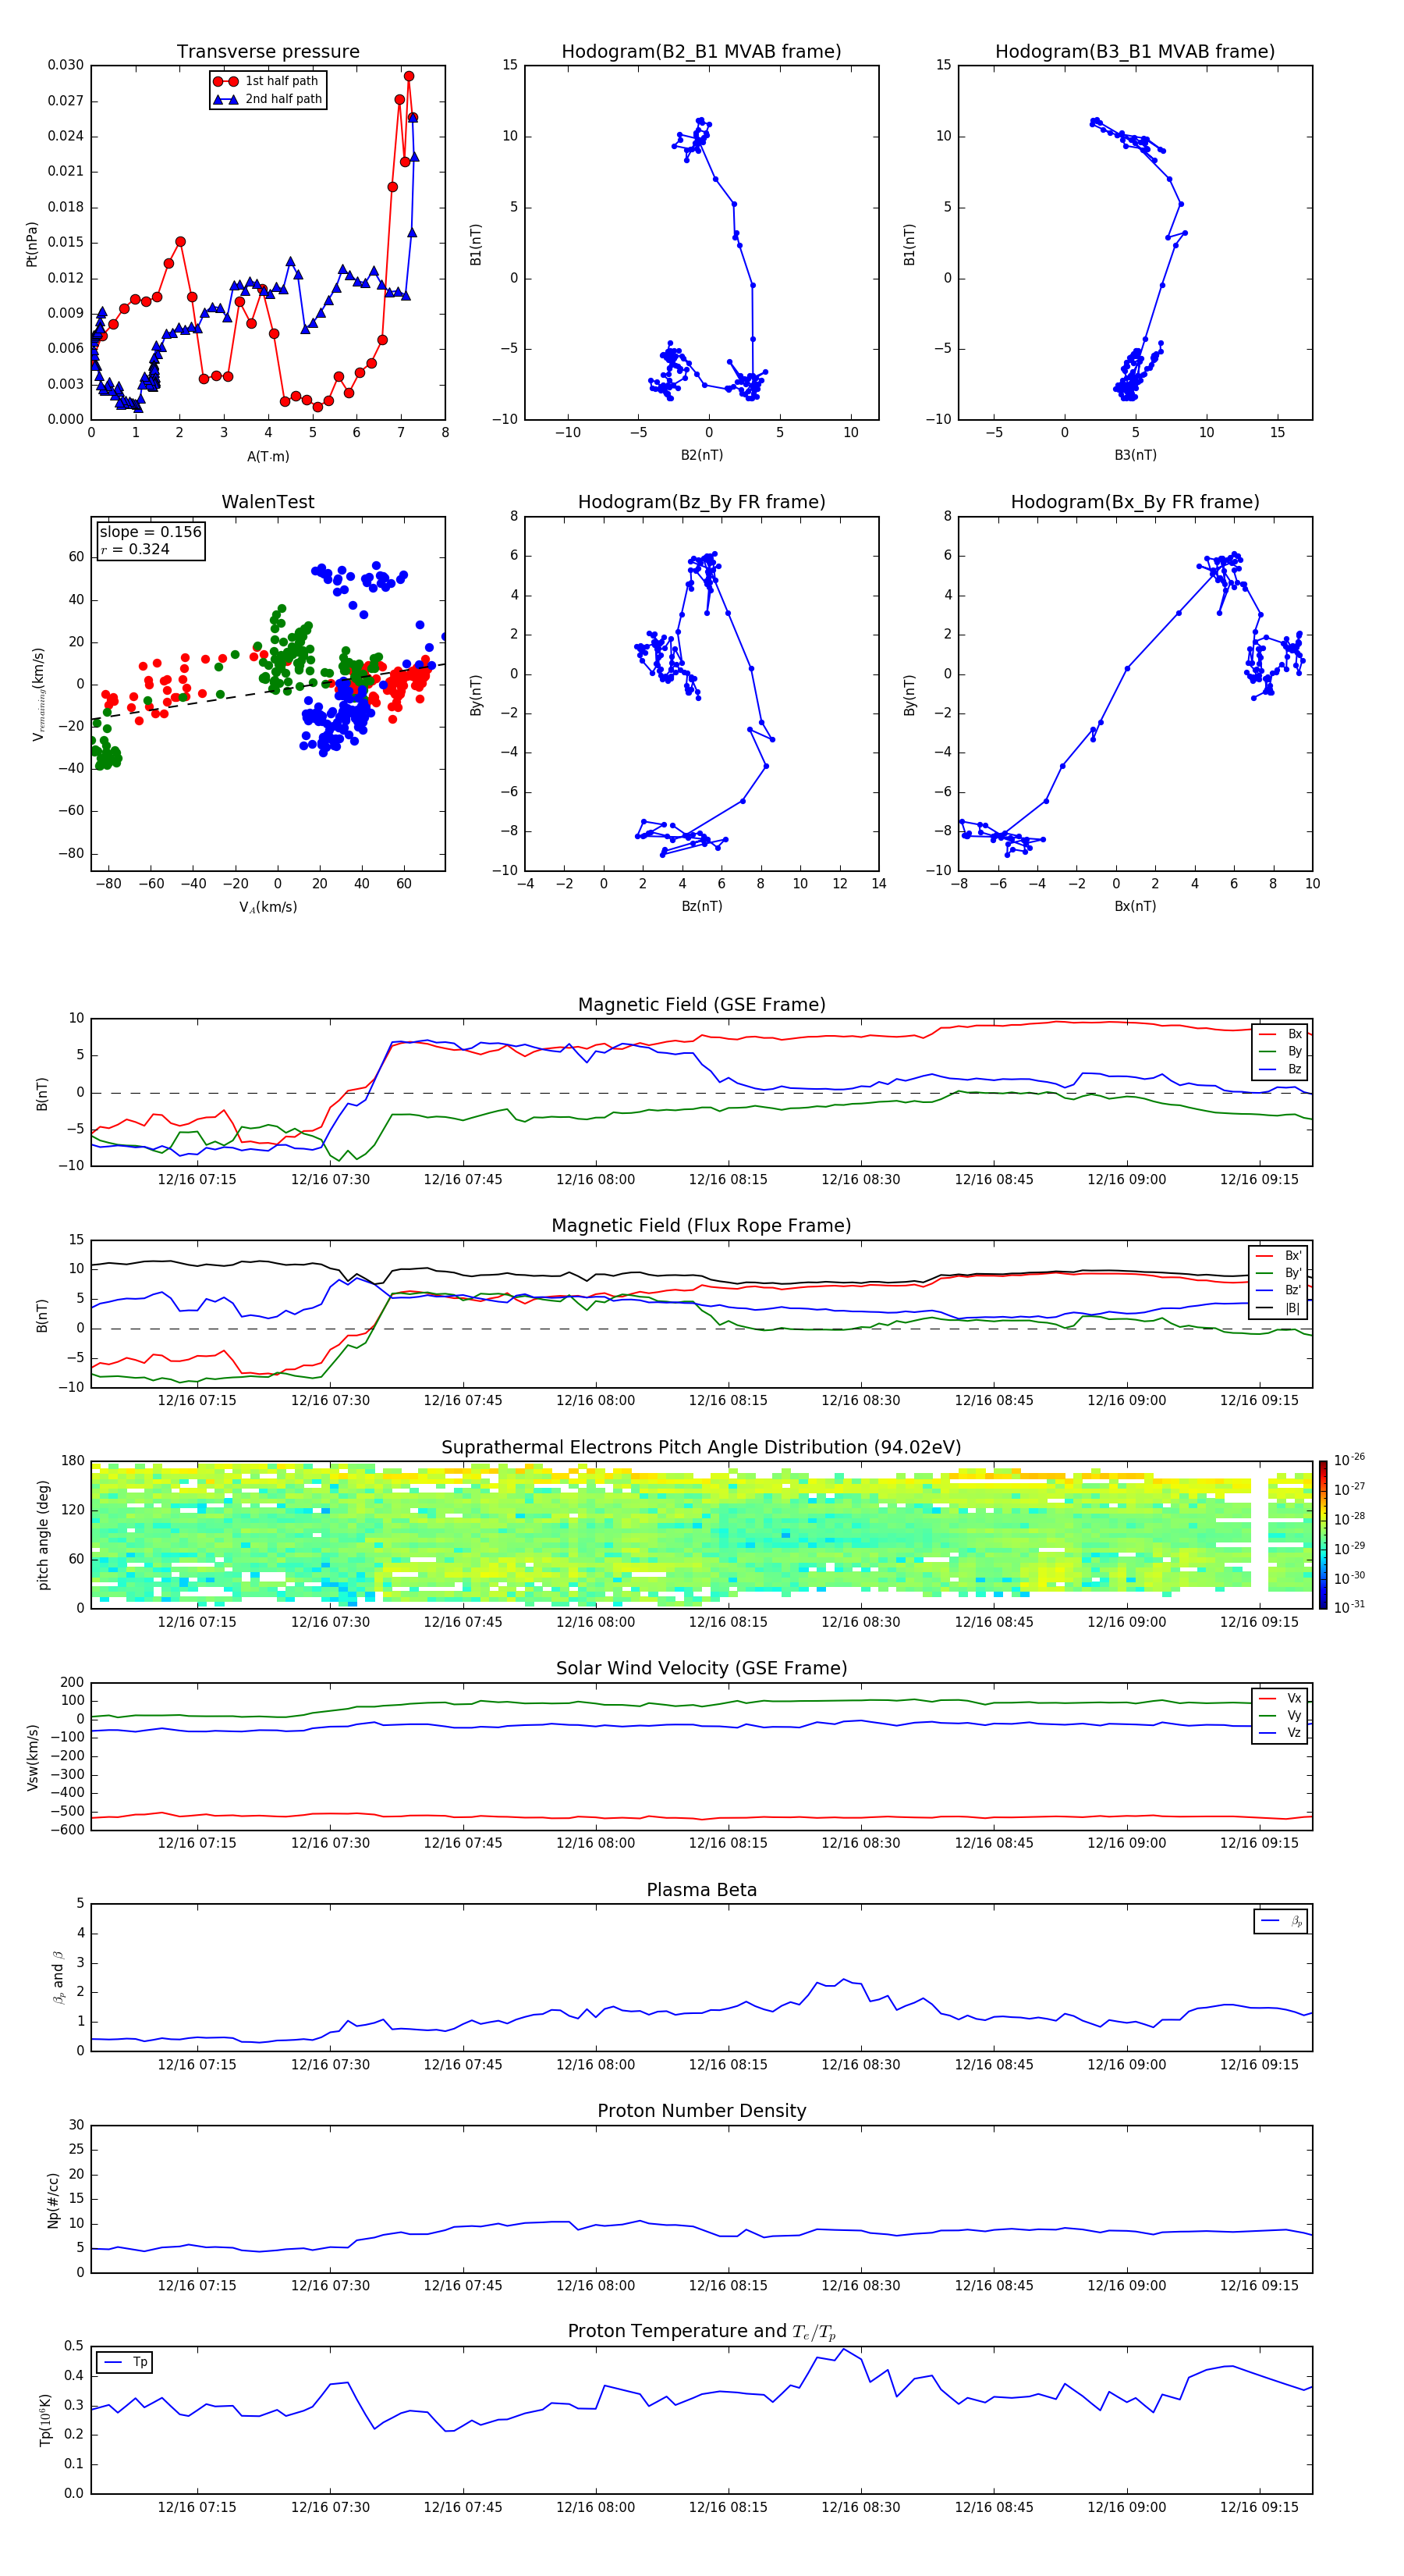Image resolution: width=1404 pixels, height=2576 pixels.
Task: Click the By legend entry in GSE magnetic field plot
Action: pyautogui.click(x=1281, y=1052)
